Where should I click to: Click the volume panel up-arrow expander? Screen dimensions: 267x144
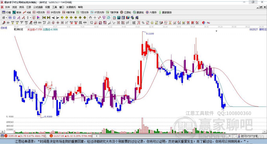click(2, 132)
